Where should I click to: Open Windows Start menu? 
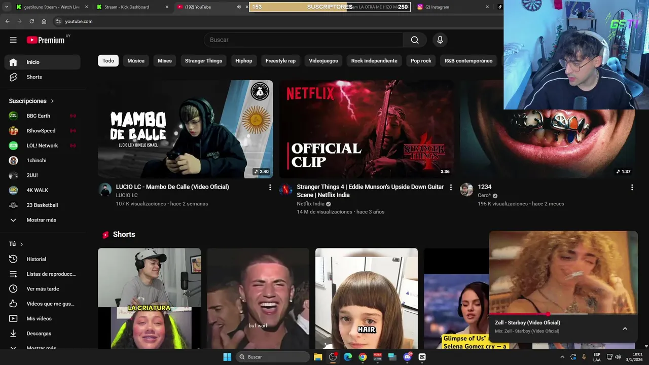point(227,357)
